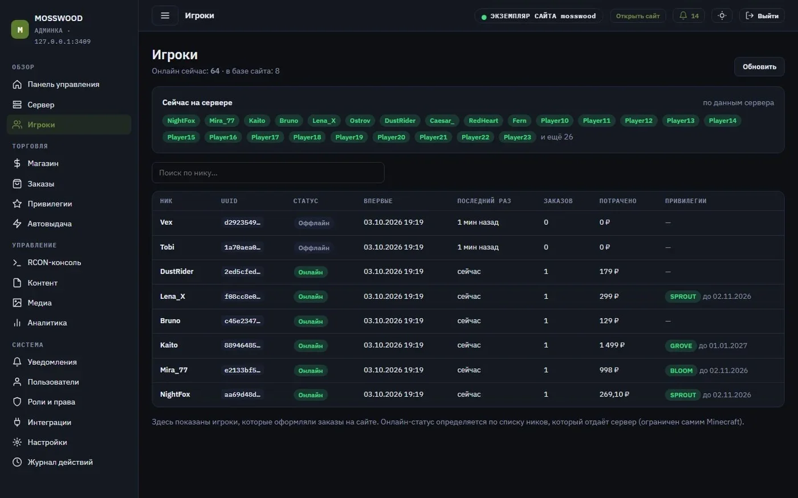This screenshot has width=798, height=498.
Task: Open Аналитика chart icon
Action: (17, 323)
